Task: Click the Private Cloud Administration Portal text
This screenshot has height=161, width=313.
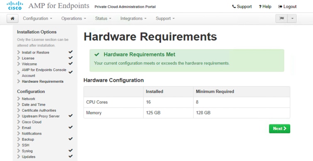Action: coord(125,7)
